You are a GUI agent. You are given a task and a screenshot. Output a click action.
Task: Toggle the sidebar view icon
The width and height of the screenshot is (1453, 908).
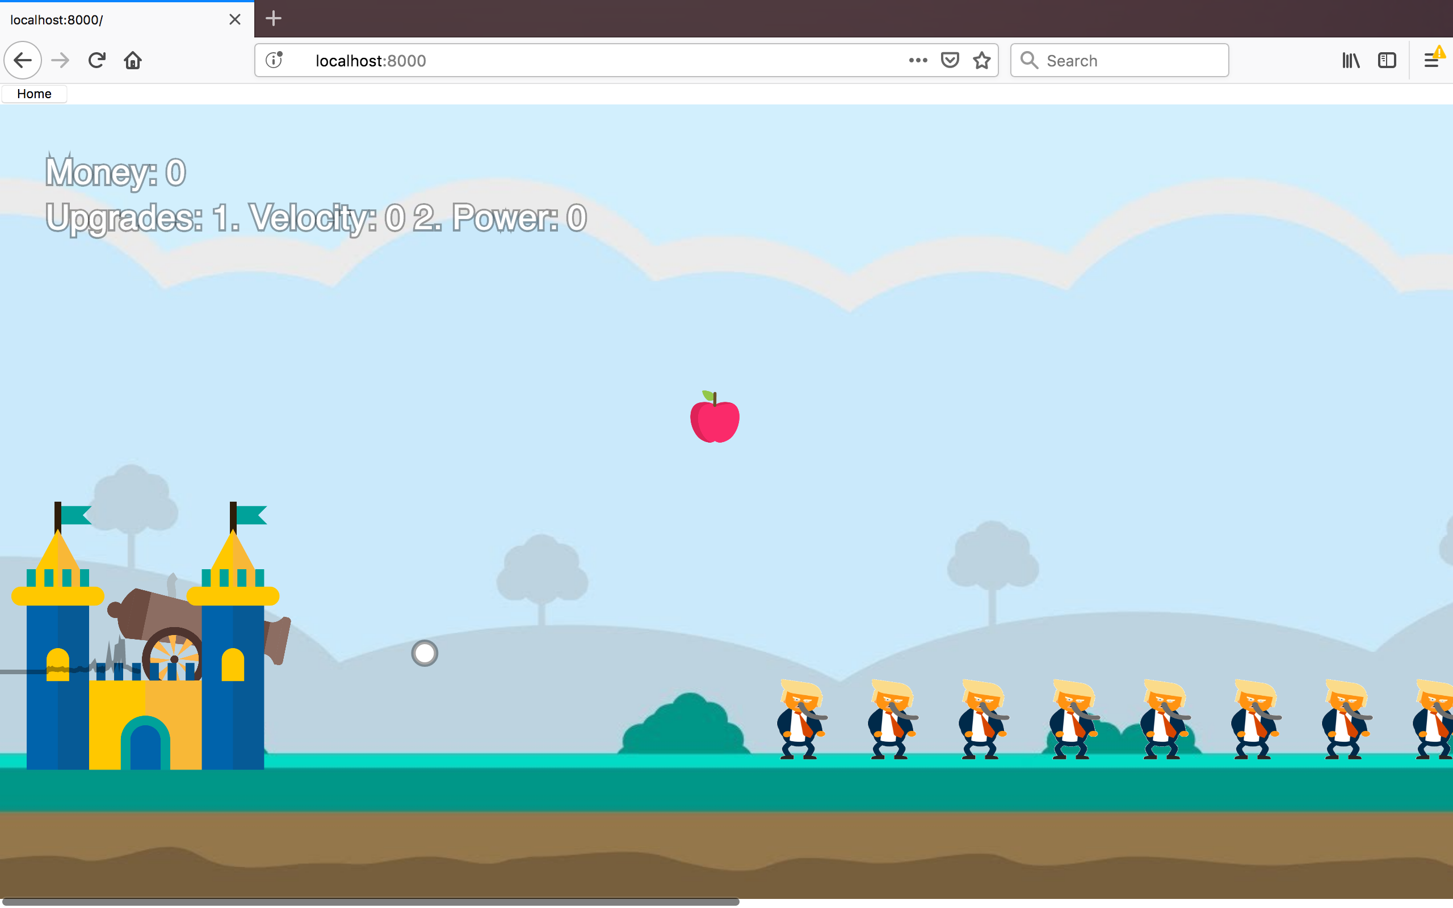point(1387,60)
